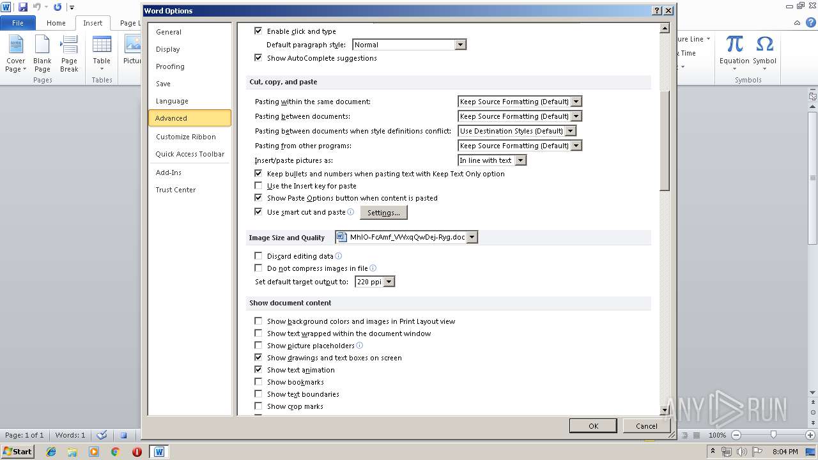Switch to the Home ribbon tab
818x460 pixels.
point(56,23)
